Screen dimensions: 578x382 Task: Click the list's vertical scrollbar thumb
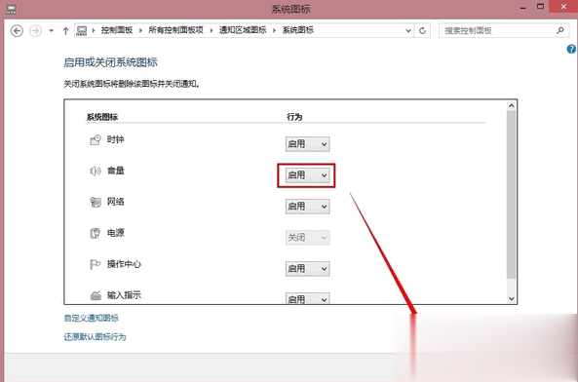512,195
